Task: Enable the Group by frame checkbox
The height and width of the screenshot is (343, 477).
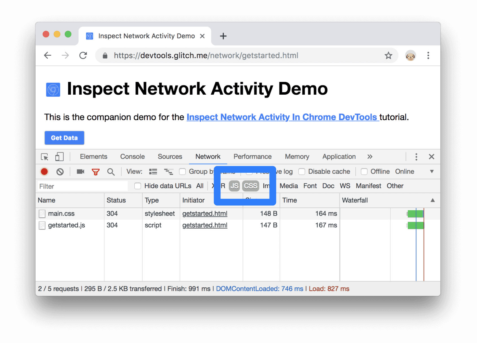Action: [x=182, y=171]
